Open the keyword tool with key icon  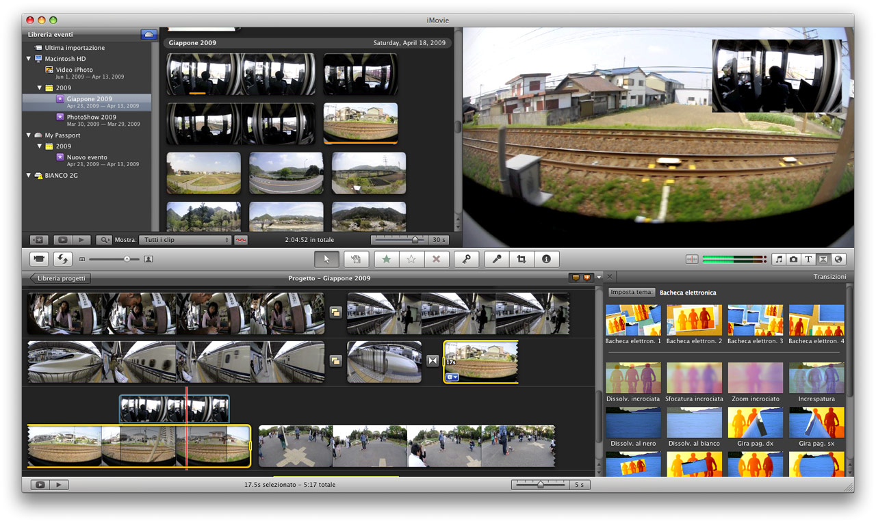466,259
